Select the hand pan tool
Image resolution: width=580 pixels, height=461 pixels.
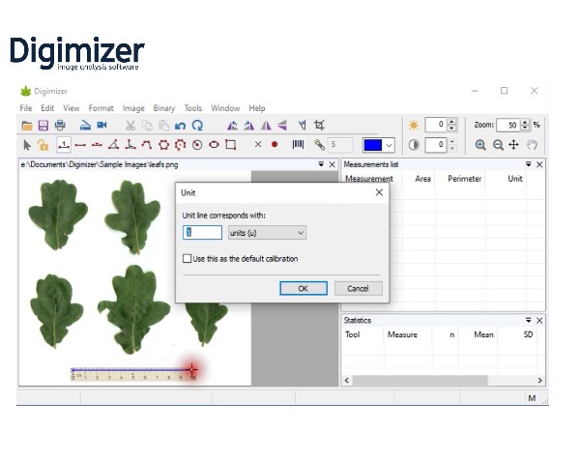click(532, 145)
